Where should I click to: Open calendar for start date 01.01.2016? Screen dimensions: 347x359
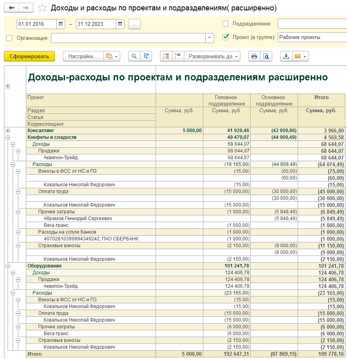pos(60,24)
